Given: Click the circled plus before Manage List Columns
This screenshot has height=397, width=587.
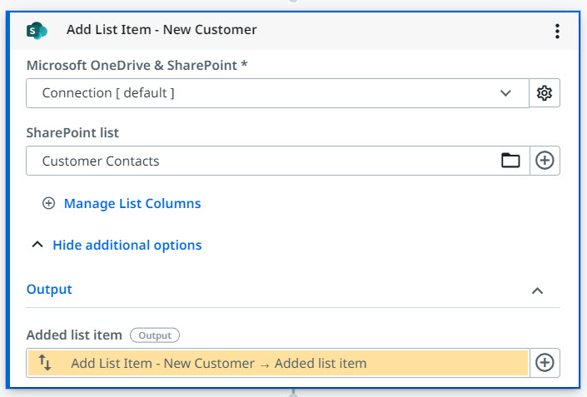Looking at the screenshot, I should (x=48, y=203).
